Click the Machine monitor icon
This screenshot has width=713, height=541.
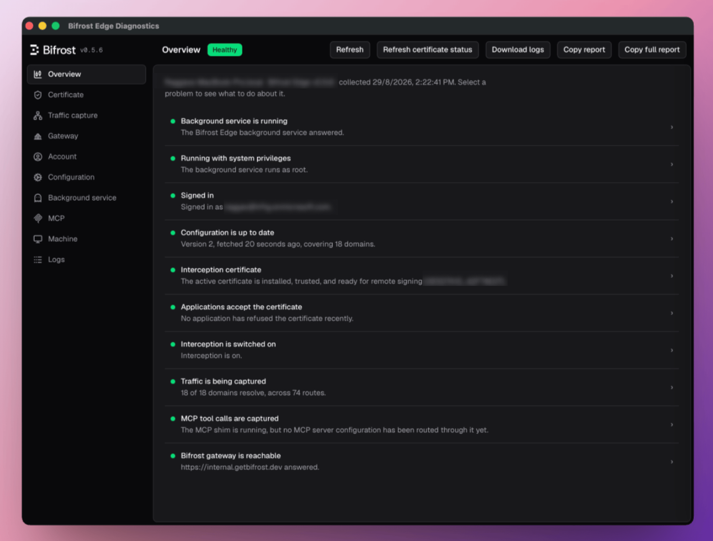[38, 239]
